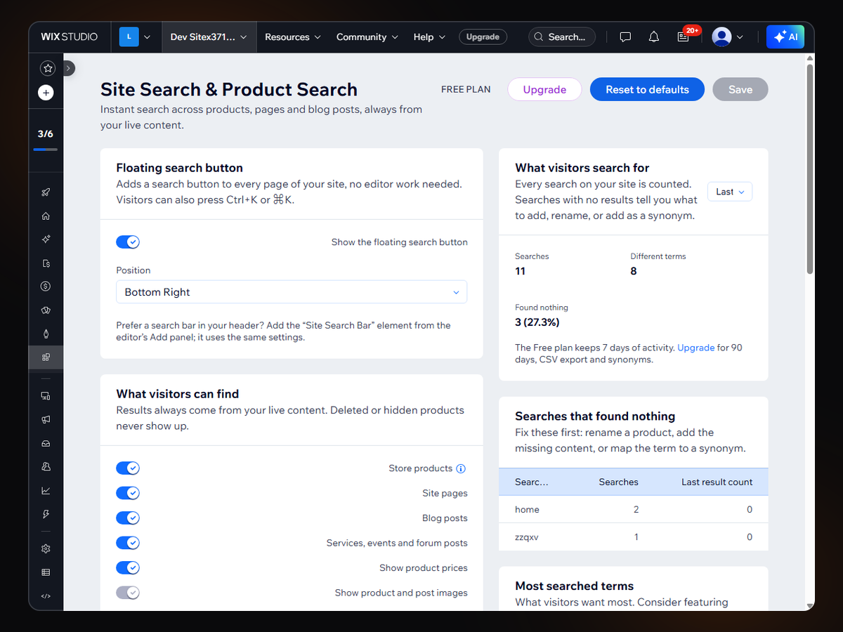Click the truncated Searc... column header
This screenshot has width=843, height=632.
[532, 482]
